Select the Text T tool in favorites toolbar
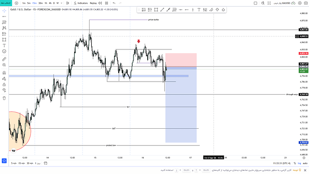This screenshot has width=309, height=174. pos(199,10)
